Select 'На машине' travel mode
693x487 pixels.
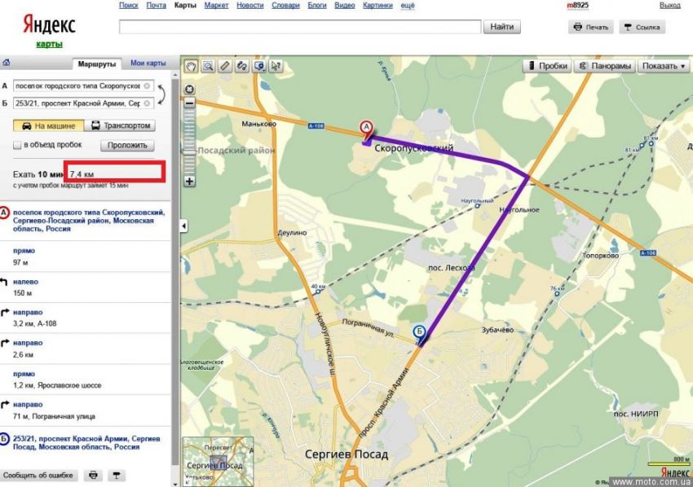(x=49, y=126)
